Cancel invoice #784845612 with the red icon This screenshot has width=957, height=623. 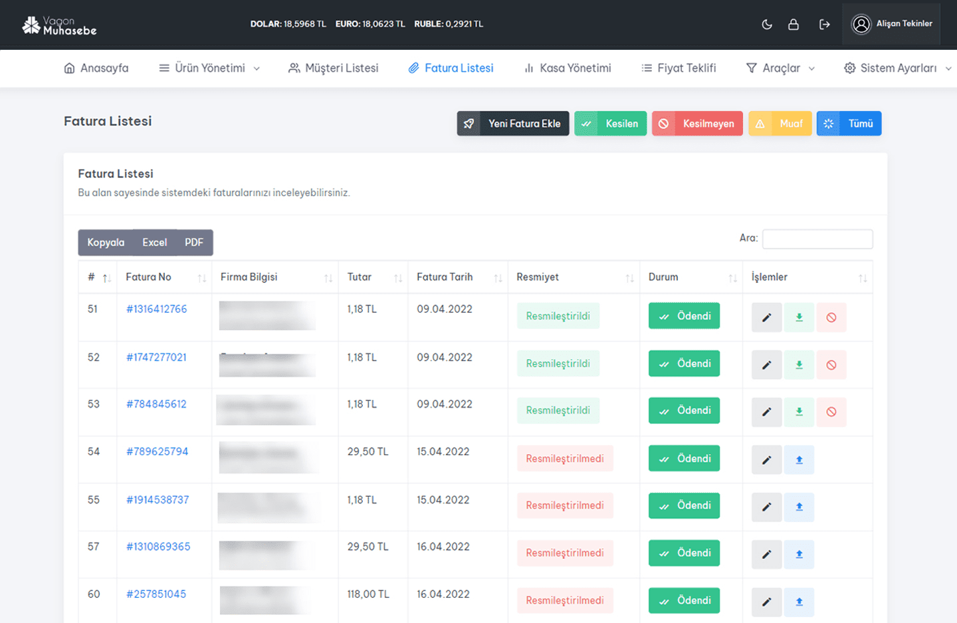(x=831, y=412)
